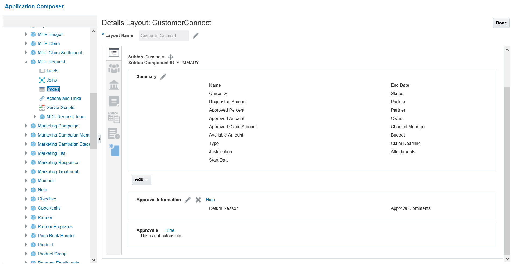The width and height of the screenshot is (511, 264).
Task: Select Server Scripts under MDF Request
Action: (x=60, y=108)
